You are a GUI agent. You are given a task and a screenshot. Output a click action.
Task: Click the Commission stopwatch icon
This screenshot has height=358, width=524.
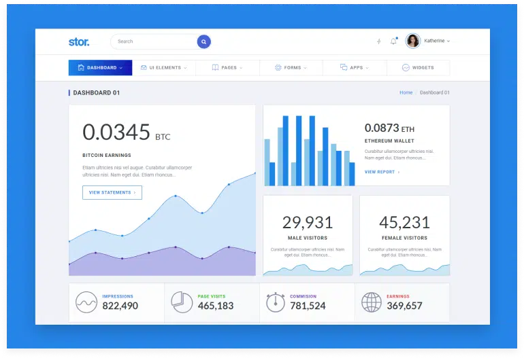[x=275, y=302]
